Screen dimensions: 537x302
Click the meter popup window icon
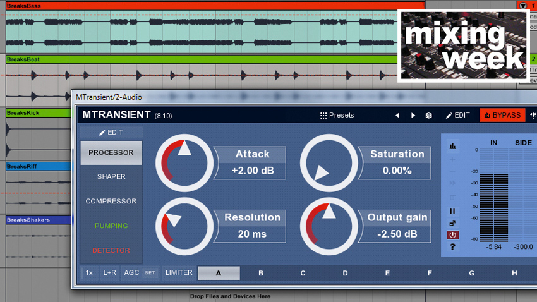(452, 223)
